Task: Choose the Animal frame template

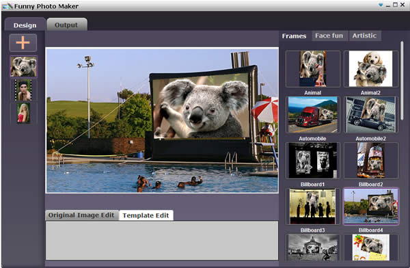Action: (313, 69)
